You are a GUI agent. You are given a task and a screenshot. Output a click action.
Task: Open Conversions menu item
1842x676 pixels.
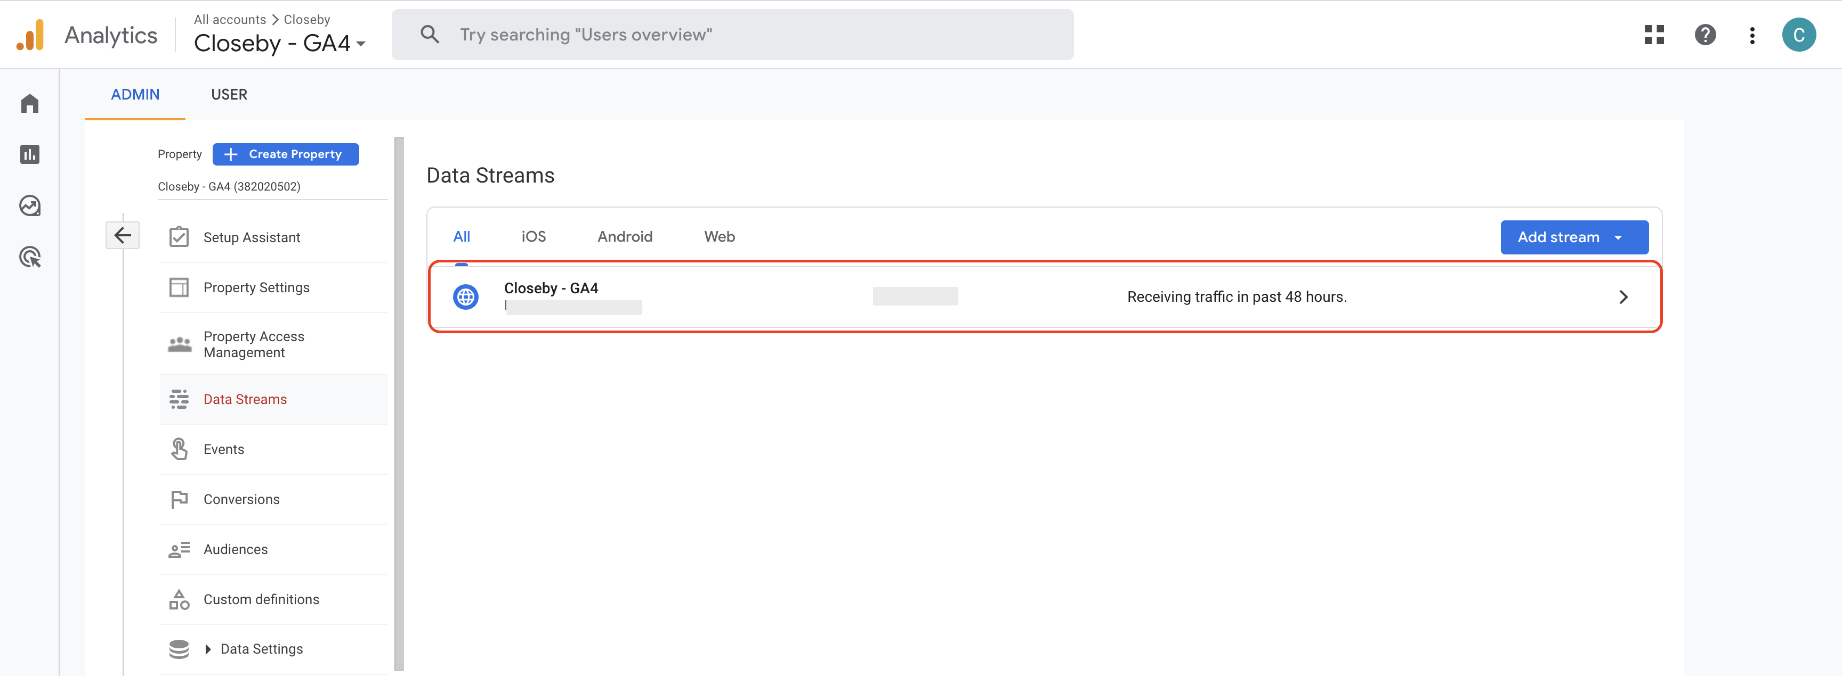click(x=274, y=499)
